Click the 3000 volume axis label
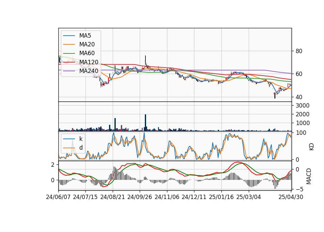Image resolution: width=324 pixels, height=232 pixels. [302, 106]
